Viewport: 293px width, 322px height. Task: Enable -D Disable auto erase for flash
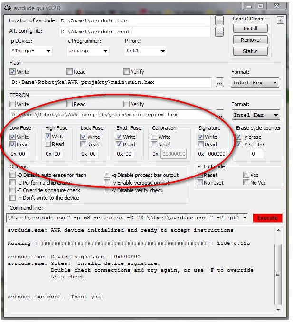[x=12, y=175]
